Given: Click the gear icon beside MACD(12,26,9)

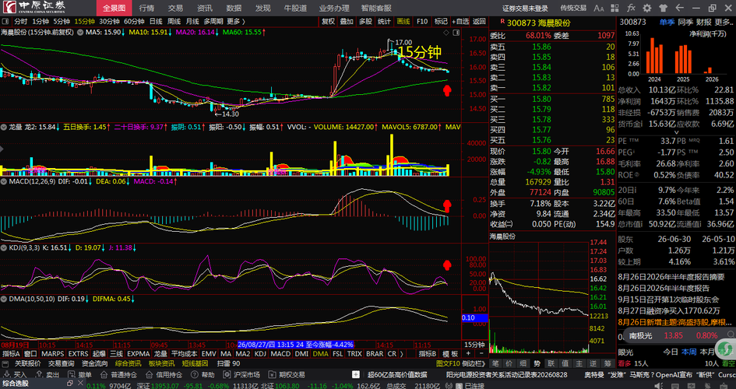Looking at the screenshot, I should click(x=4, y=181).
